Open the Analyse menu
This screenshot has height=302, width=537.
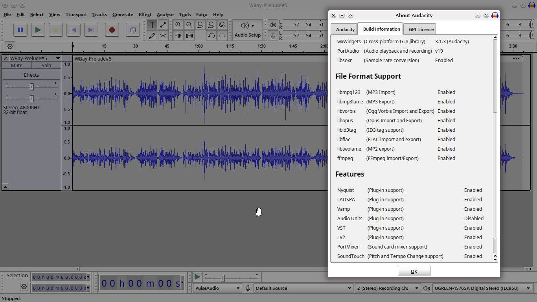coord(165,15)
